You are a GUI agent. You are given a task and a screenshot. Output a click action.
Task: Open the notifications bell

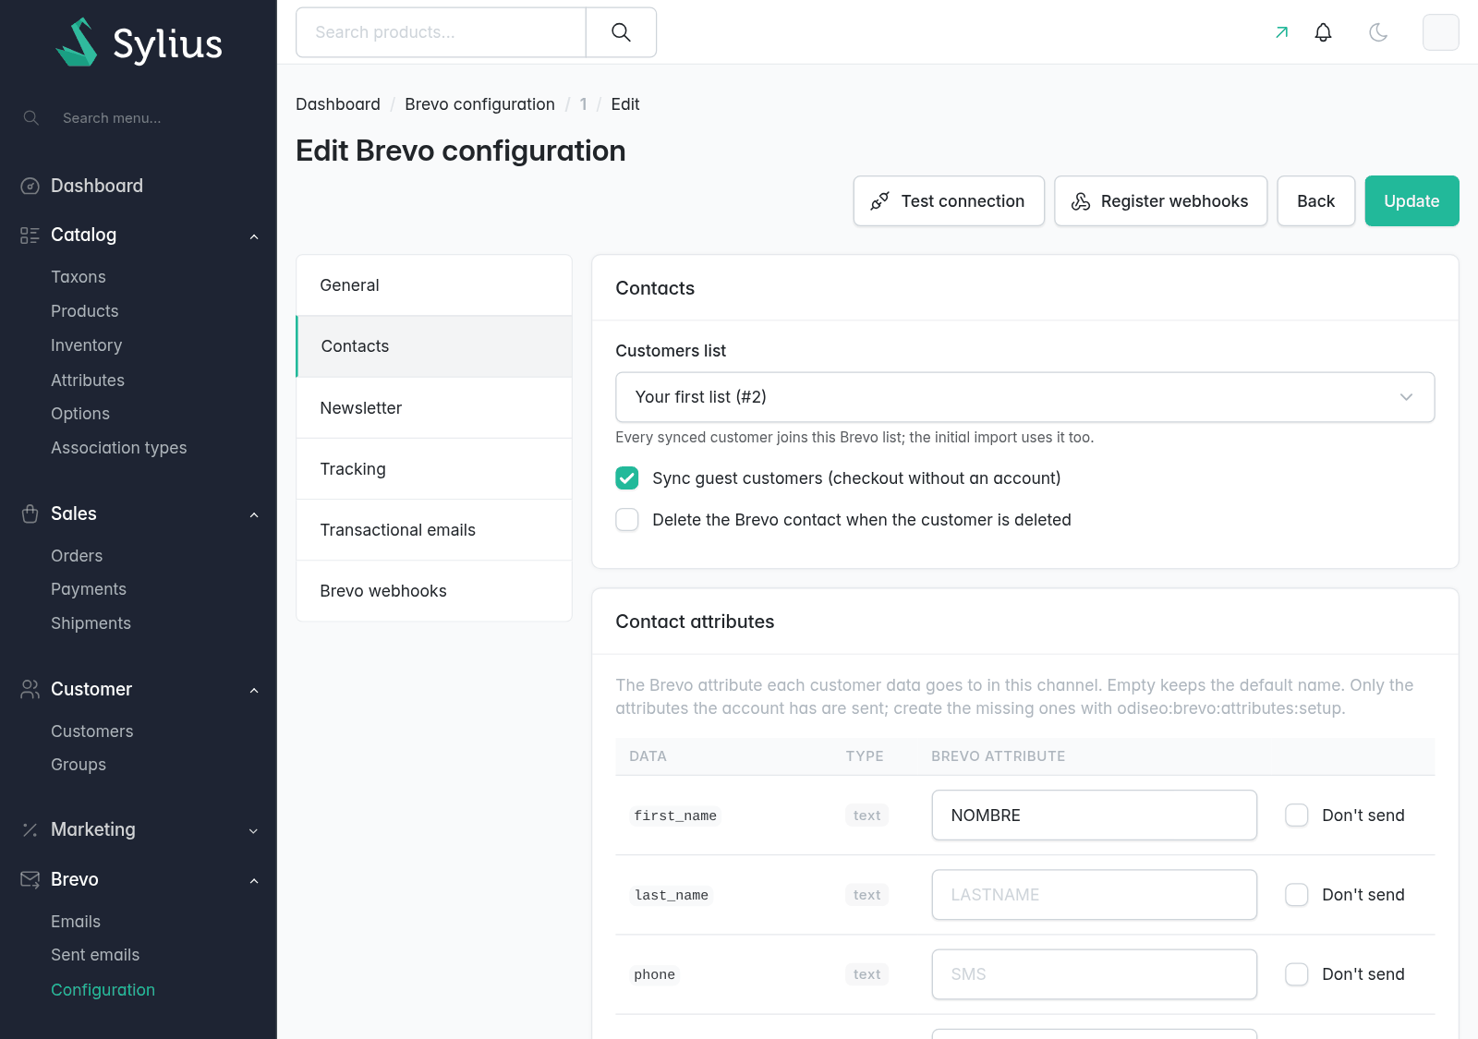click(1323, 32)
